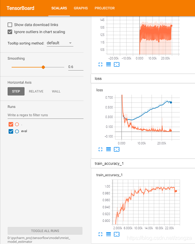
Task: Click the 'Horizontal Axis' heading
Action: coord(20,82)
